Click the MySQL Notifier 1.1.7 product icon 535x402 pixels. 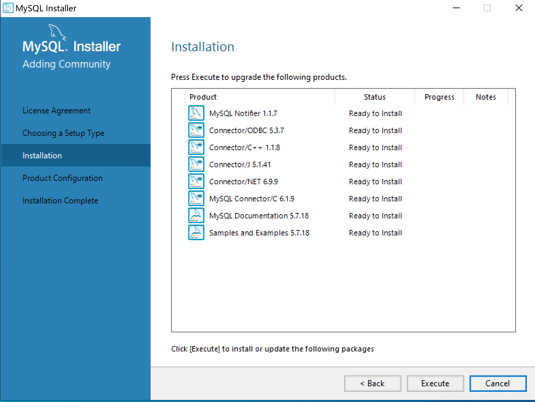[196, 113]
